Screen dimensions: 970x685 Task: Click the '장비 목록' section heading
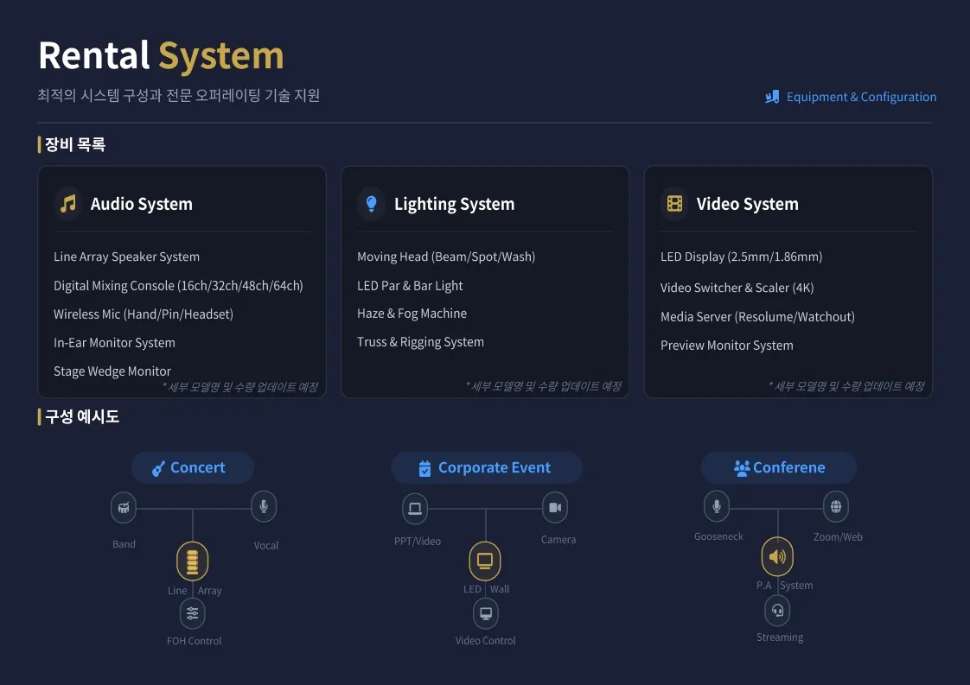pos(75,144)
